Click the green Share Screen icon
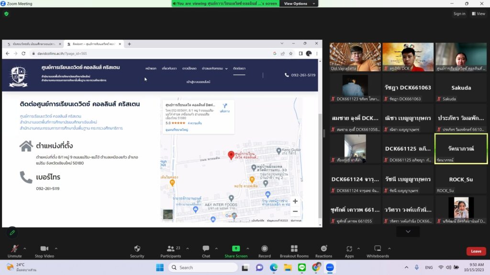The image size is (490, 275). point(236,249)
